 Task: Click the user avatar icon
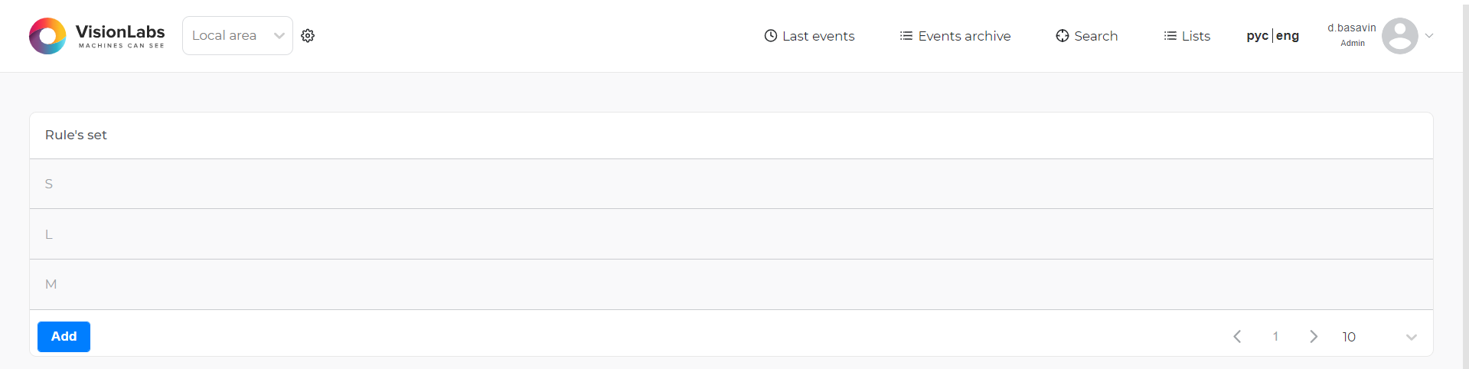click(1399, 36)
